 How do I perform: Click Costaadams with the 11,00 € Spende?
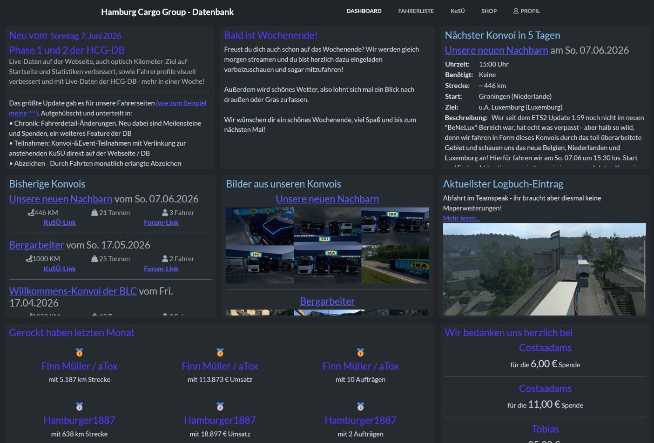(545, 389)
